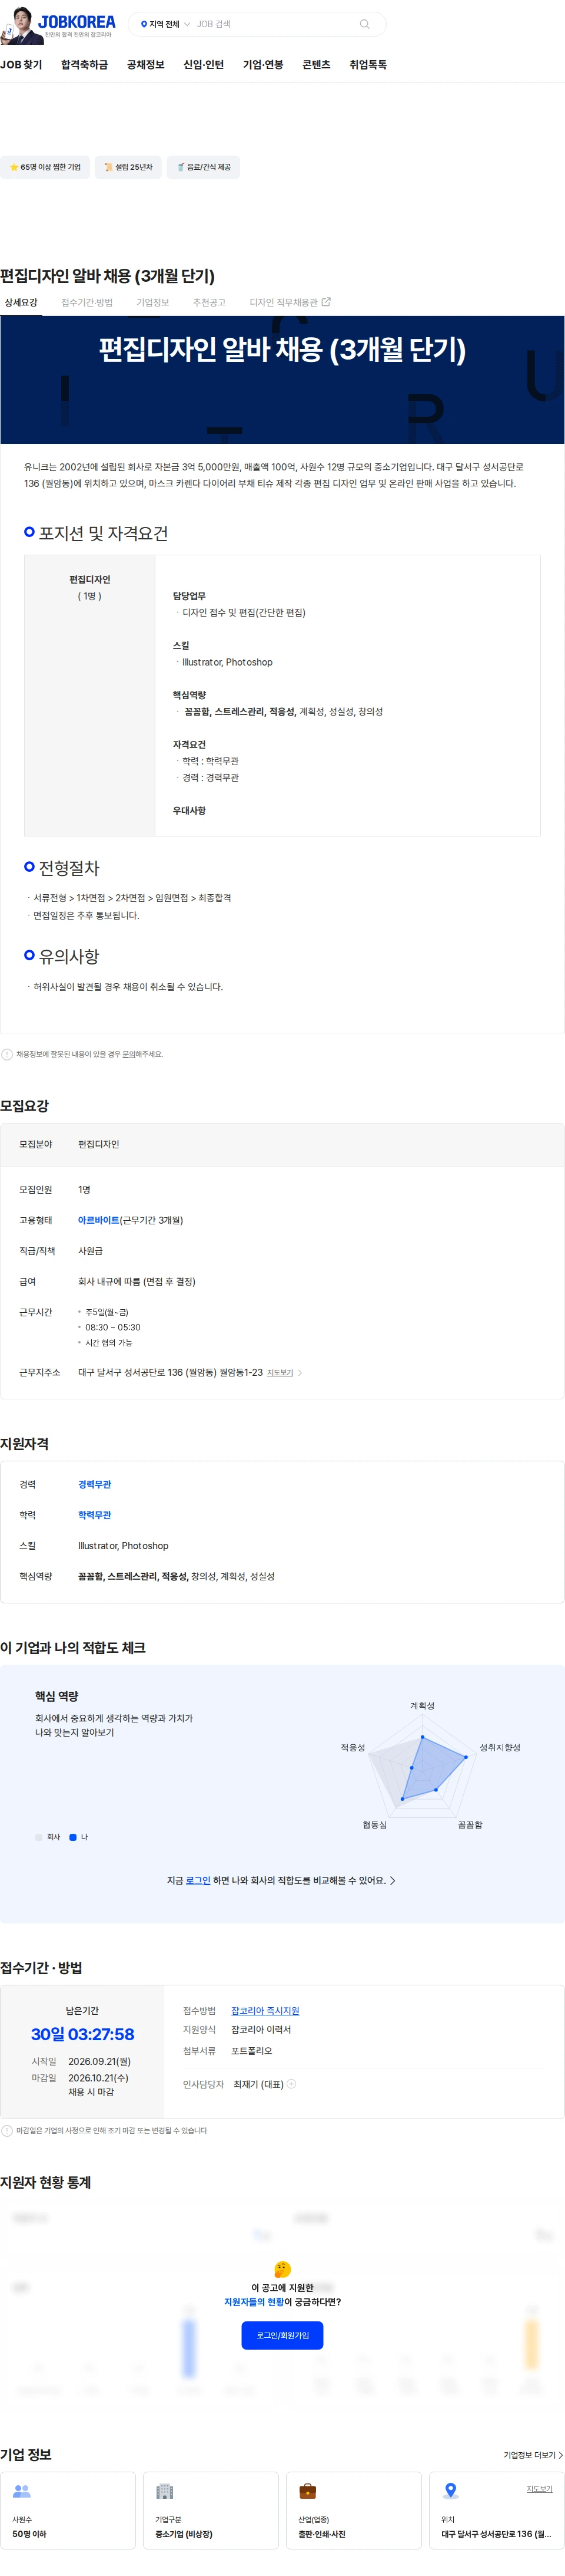Click the blue circle bullet beside 유의사항
This screenshot has height=2576, width=565.
[x=29, y=956]
